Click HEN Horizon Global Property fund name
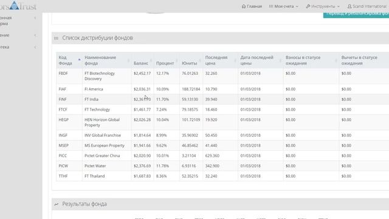The height and width of the screenshot is (219, 389). point(102,122)
